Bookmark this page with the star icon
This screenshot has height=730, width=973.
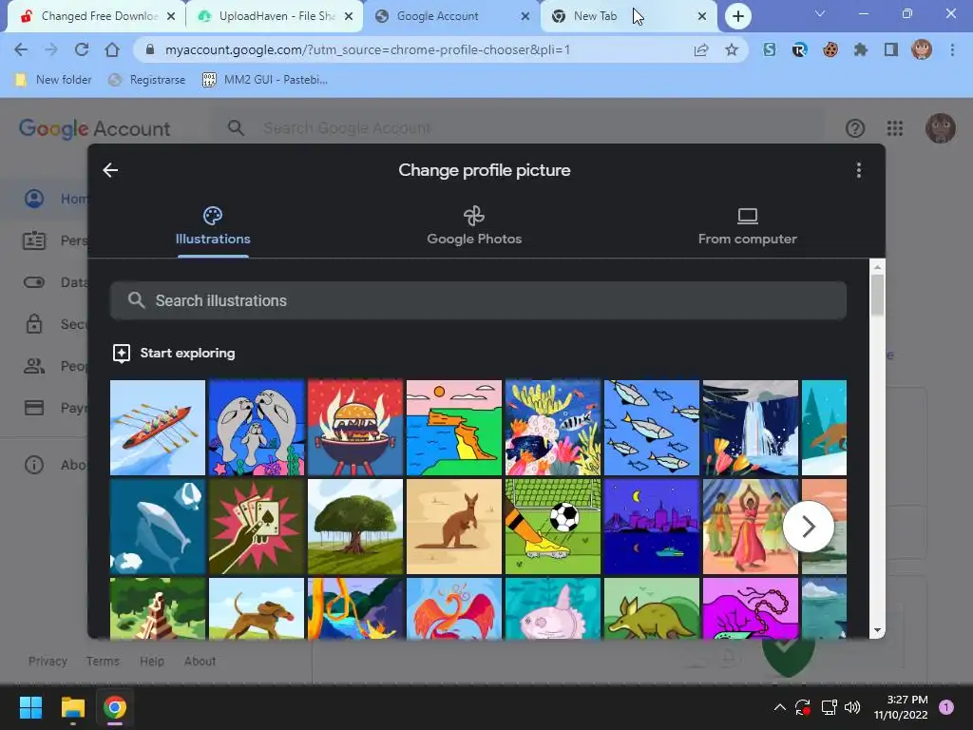(732, 49)
